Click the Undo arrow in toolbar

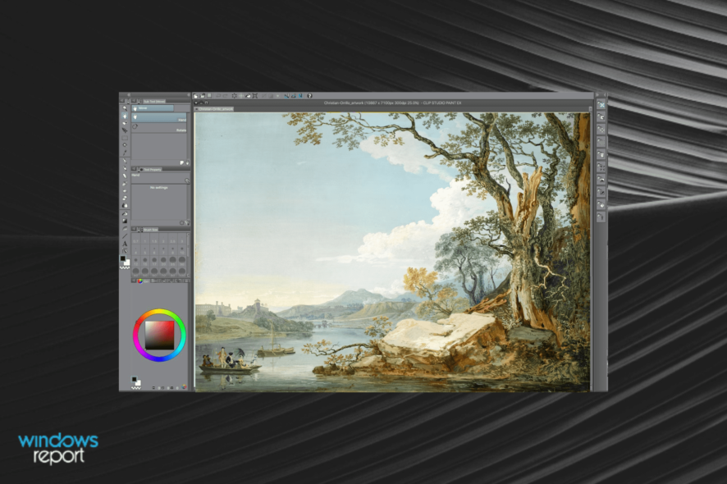[218, 96]
